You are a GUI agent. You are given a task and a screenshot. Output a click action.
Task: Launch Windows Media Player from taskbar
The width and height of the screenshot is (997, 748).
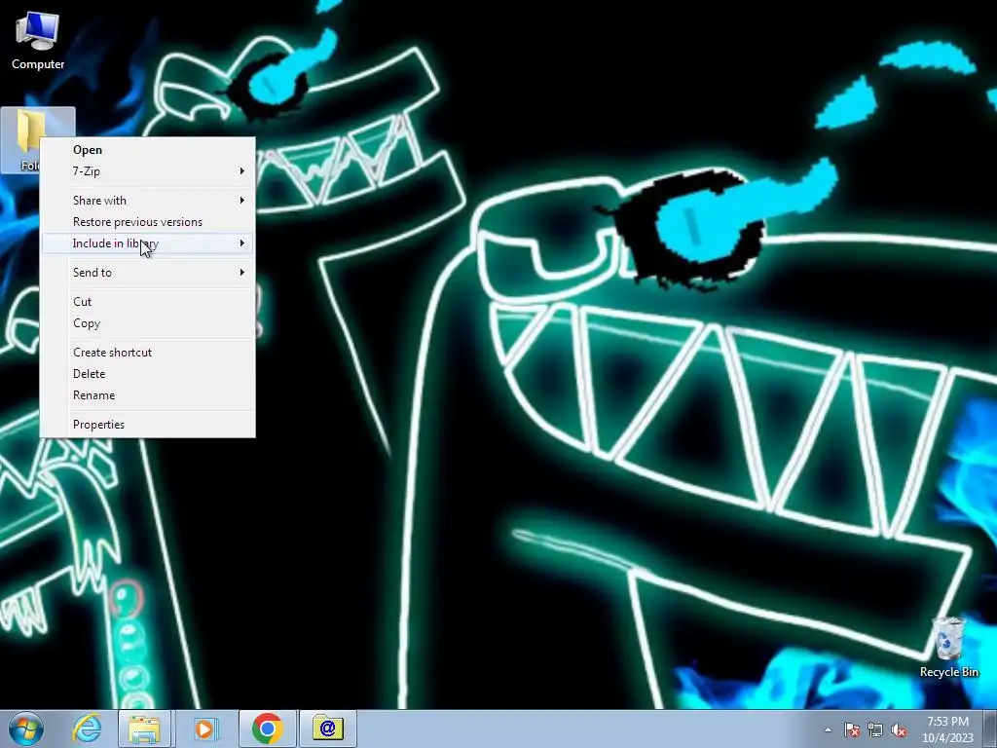[205, 729]
